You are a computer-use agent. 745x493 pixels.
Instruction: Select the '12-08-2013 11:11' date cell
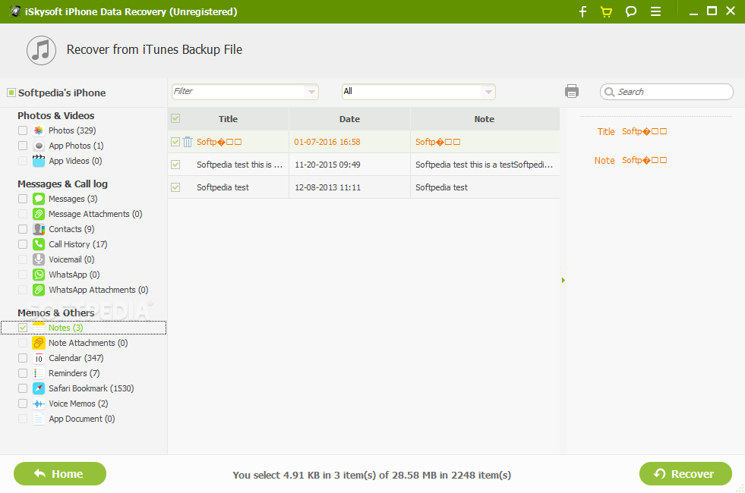tap(327, 187)
